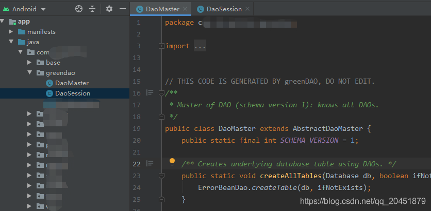Close the DaoMaster tab
The image size is (431, 211).
click(x=185, y=9)
